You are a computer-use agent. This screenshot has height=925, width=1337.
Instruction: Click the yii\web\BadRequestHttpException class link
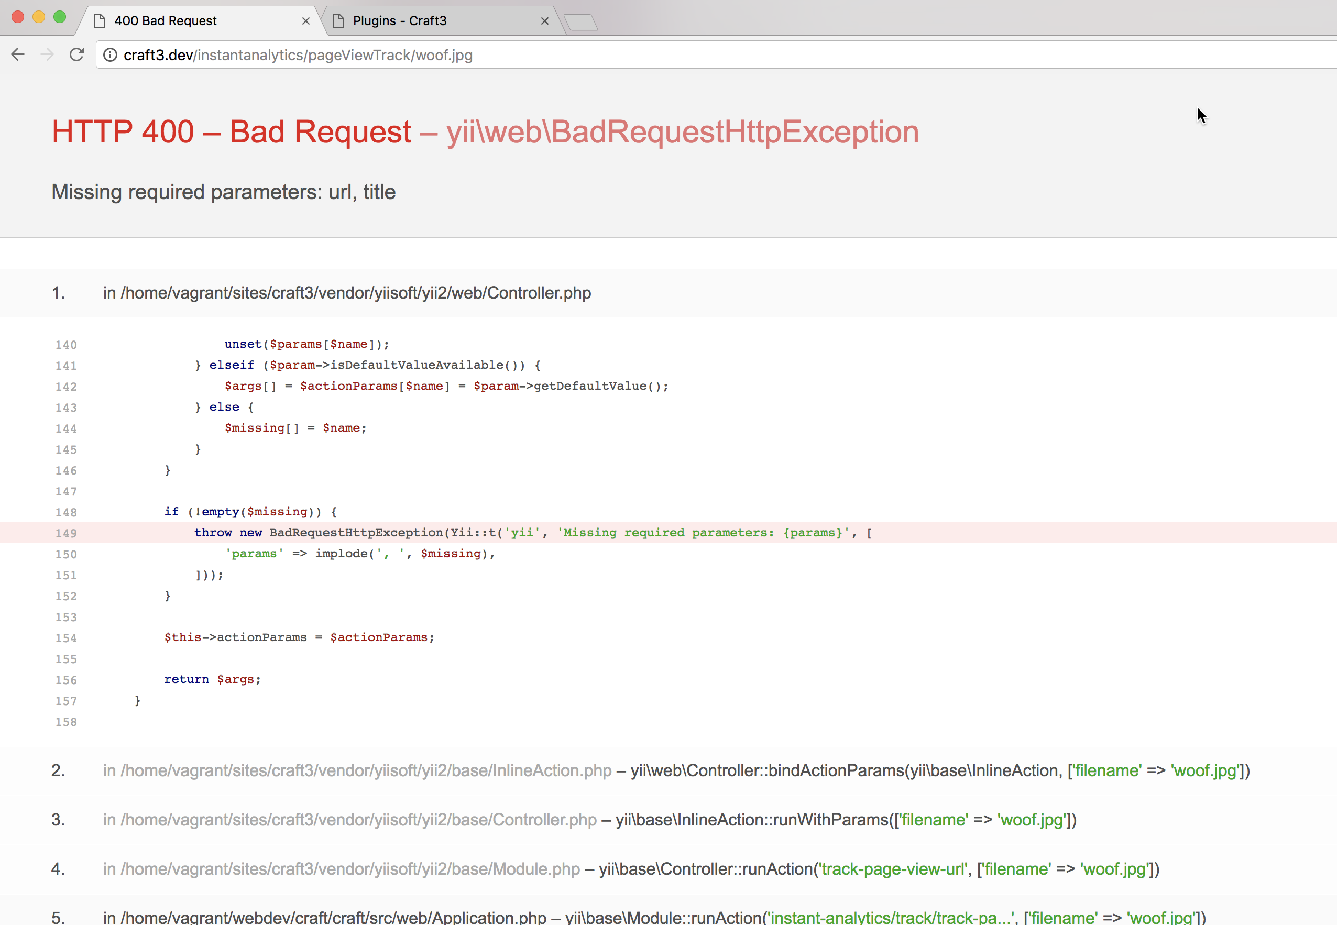coord(682,132)
